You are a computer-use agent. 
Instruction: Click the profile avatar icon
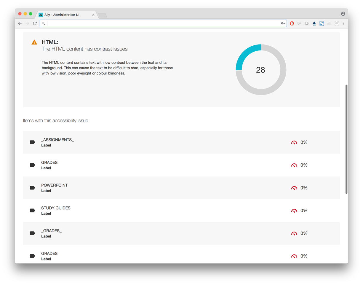[x=343, y=14]
